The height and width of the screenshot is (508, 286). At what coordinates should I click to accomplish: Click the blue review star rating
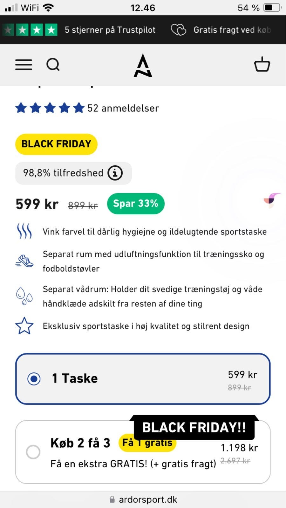[50, 108]
